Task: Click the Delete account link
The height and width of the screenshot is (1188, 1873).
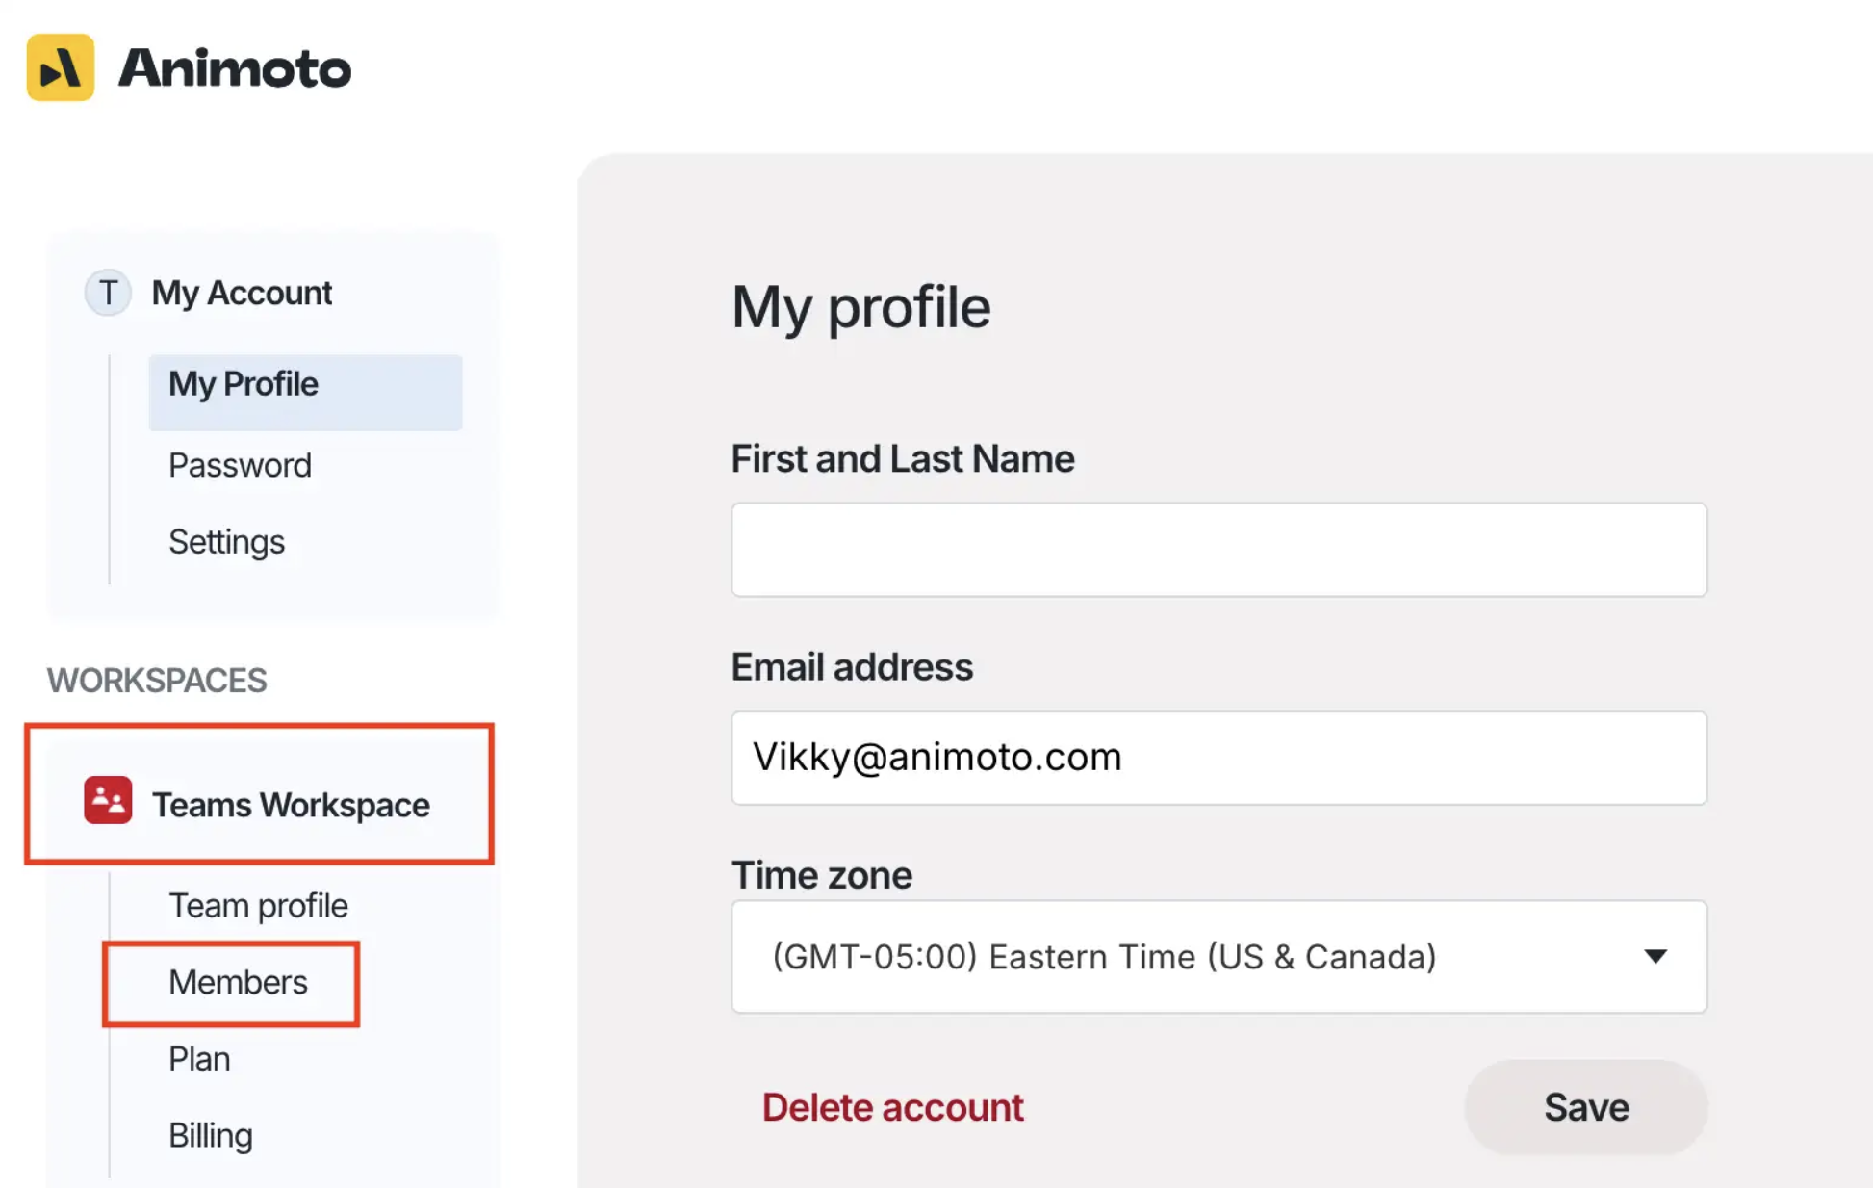Action: (892, 1107)
